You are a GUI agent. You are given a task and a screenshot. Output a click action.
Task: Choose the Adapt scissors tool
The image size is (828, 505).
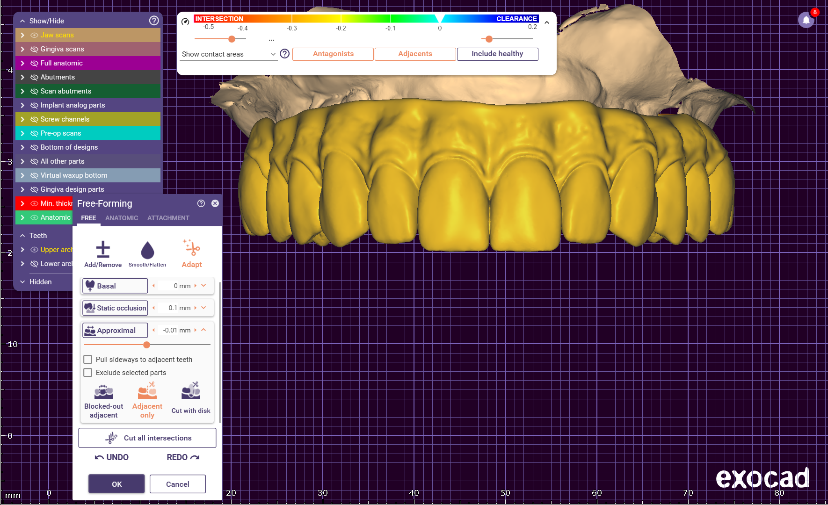coord(192,248)
